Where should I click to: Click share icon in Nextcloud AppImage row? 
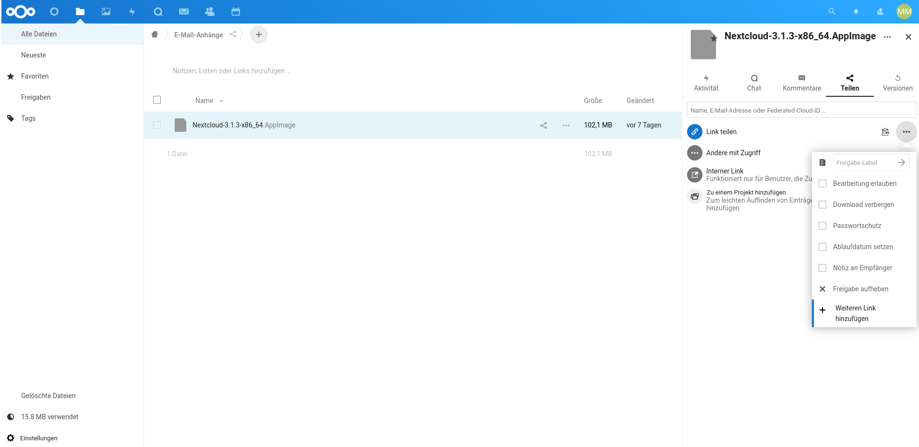544,126
